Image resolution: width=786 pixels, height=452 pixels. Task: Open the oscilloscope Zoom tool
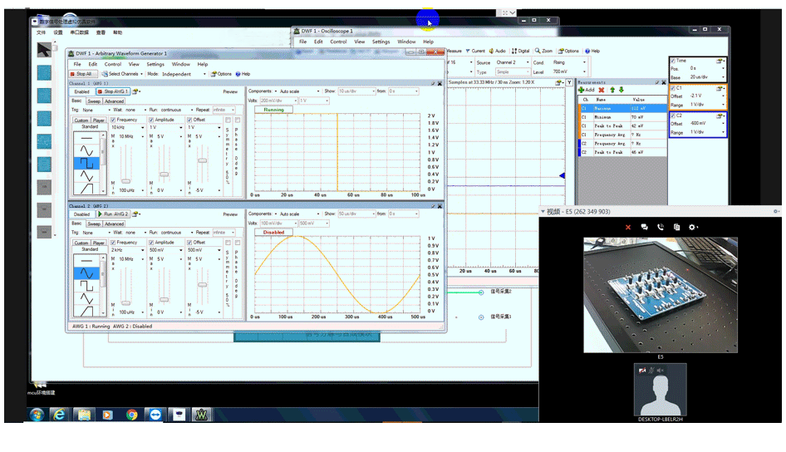(544, 51)
